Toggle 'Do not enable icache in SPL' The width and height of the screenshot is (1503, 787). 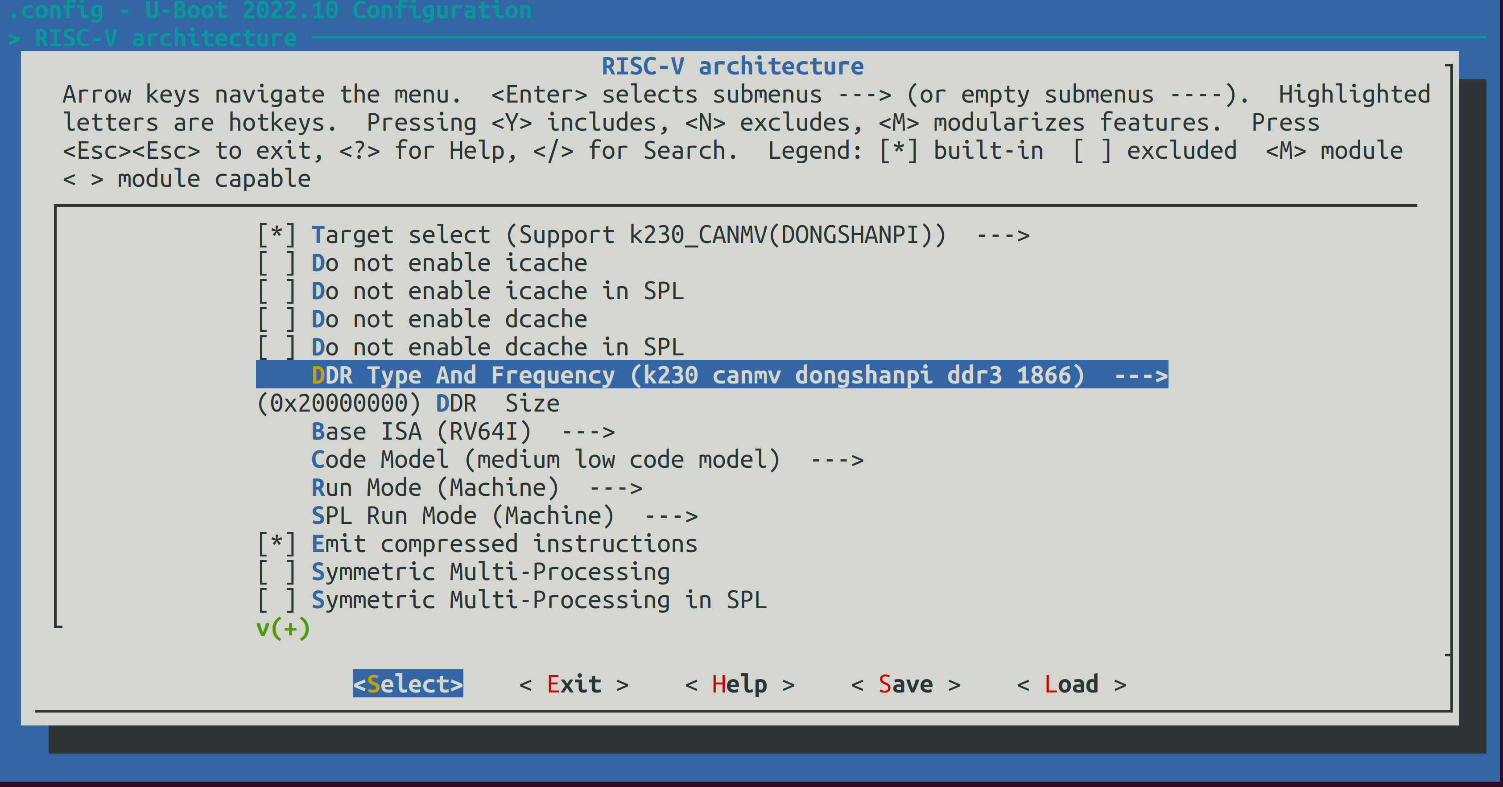[277, 291]
